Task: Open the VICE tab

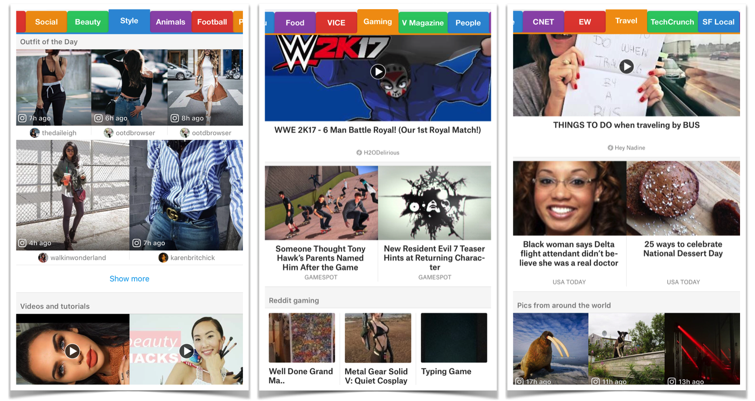Action: pos(336,23)
